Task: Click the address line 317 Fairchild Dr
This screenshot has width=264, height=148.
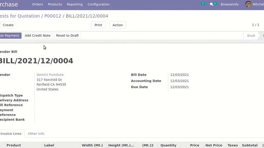Action: coord(49,80)
